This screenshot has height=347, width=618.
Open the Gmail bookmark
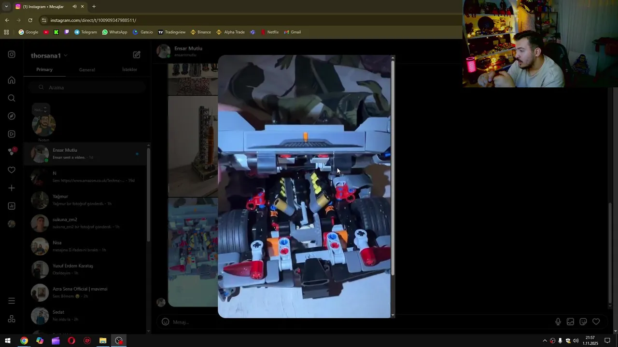pyautogui.click(x=292, y=32)
